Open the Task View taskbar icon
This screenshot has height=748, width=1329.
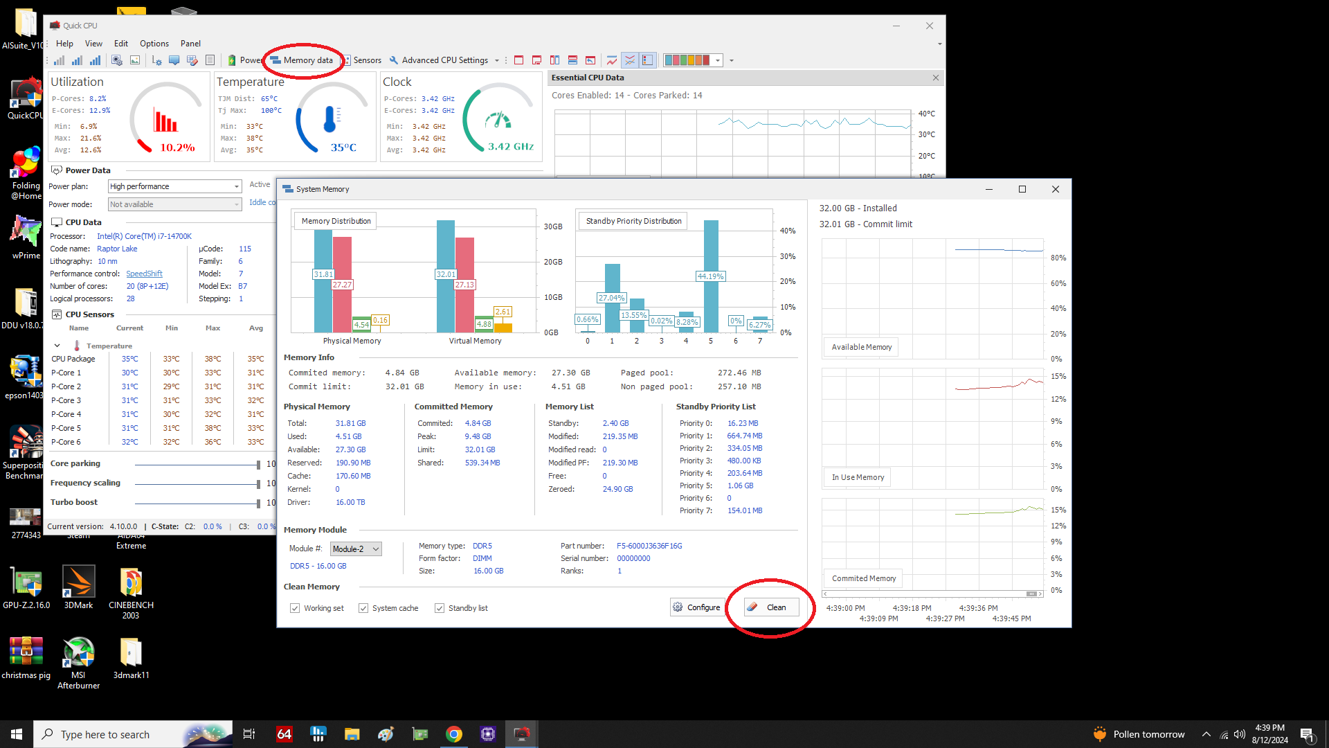point(249,734)
